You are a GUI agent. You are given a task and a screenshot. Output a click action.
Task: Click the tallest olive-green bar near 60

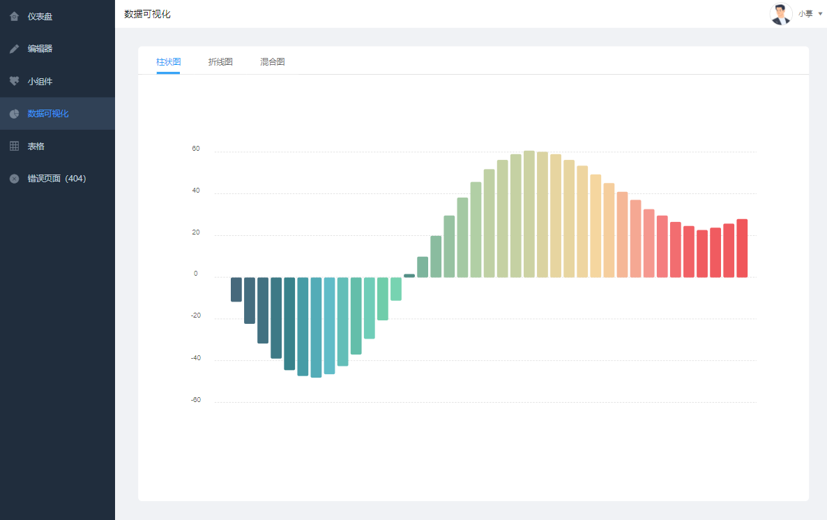coord(529,214)
